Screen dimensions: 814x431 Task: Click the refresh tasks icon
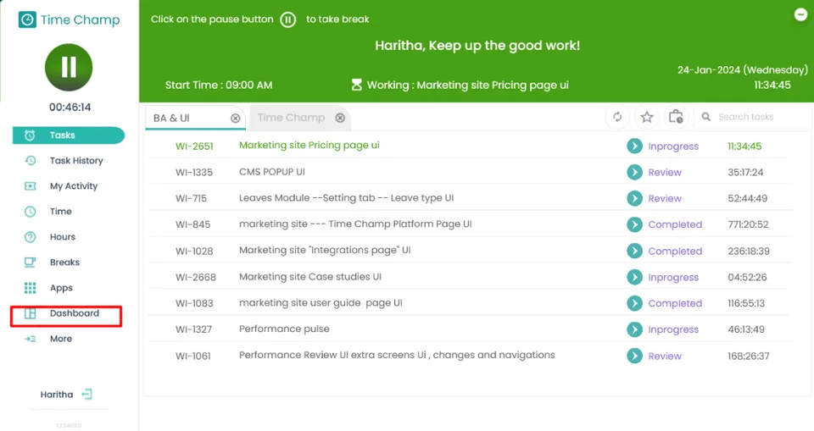617,117
